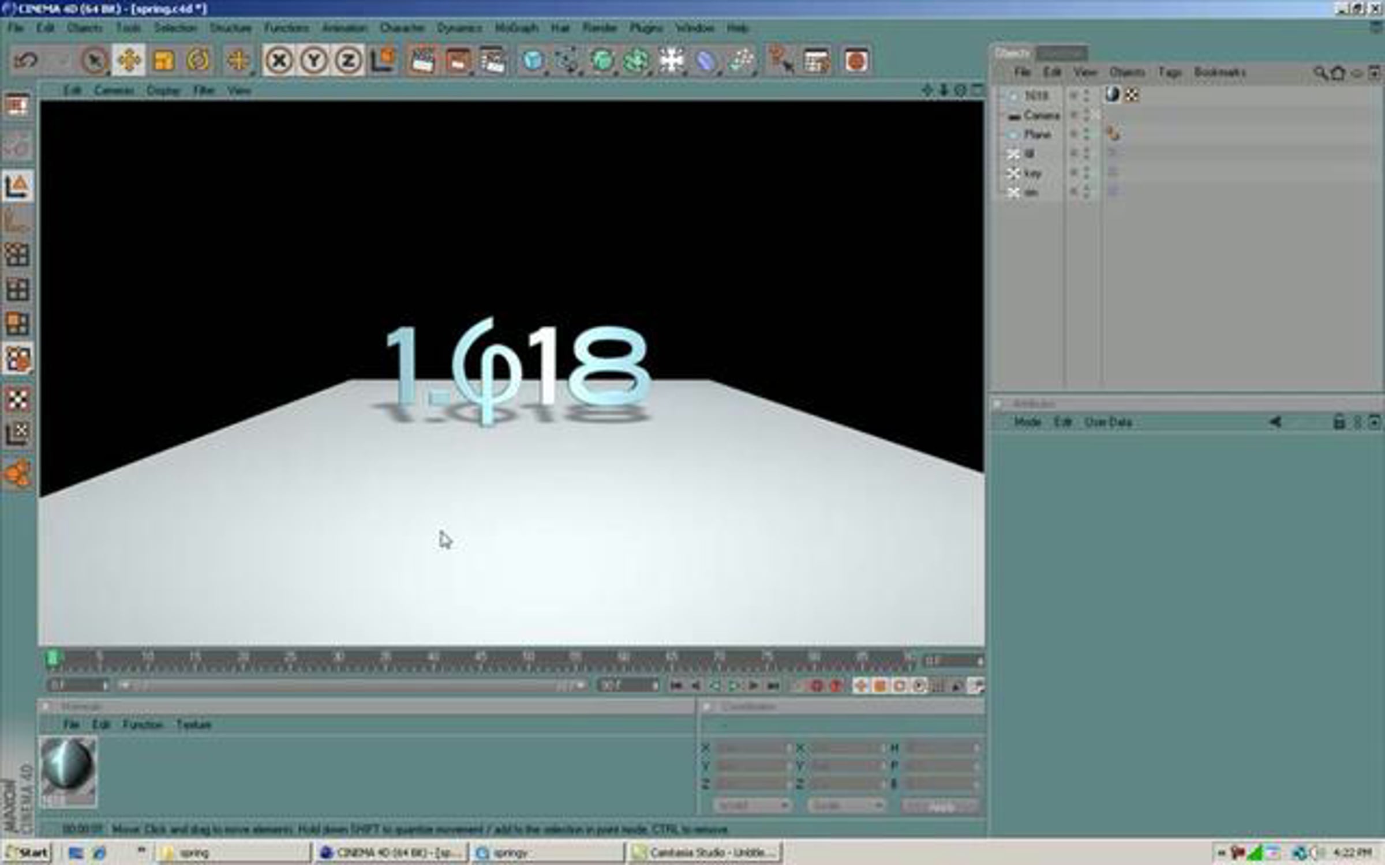The height and width of the screenshot is (865, 1385).
Task: Click the toolbar icon right of the deformer
Action: tap(741, 60)
